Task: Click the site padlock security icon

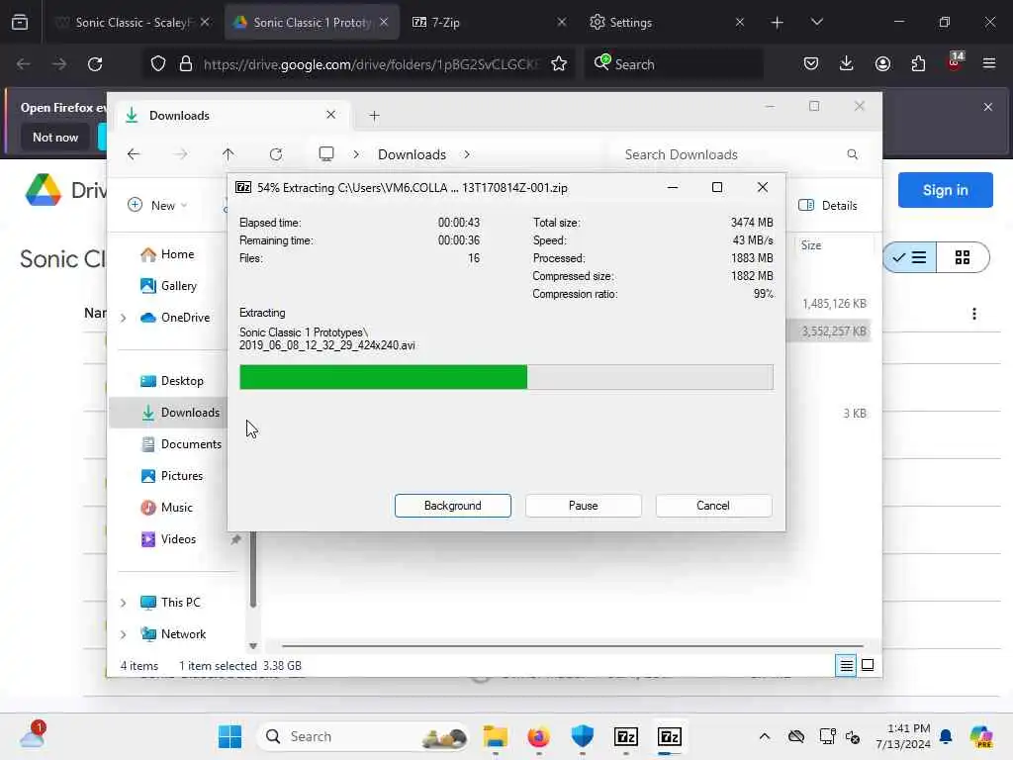Action: pos(186,64)
